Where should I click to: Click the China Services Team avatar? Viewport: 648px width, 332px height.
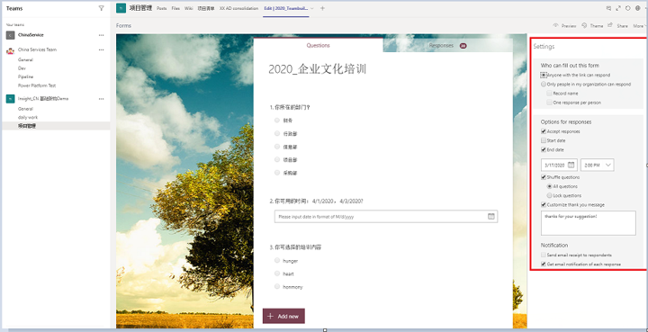10,50
